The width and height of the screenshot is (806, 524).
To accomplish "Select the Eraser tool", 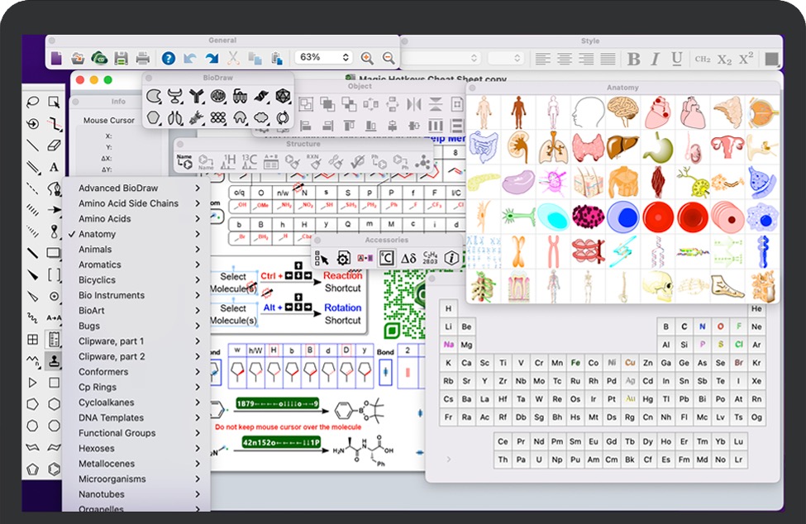I will pos(55,145).
